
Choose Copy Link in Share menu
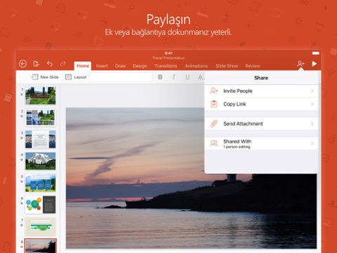point(261,104)
